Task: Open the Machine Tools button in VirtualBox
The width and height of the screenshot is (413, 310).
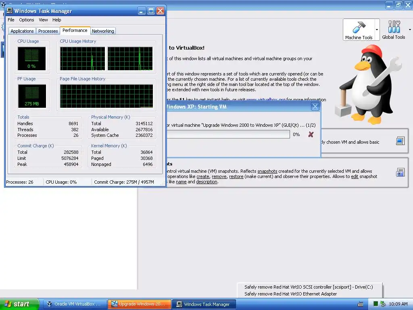Action: coord(359,29)
